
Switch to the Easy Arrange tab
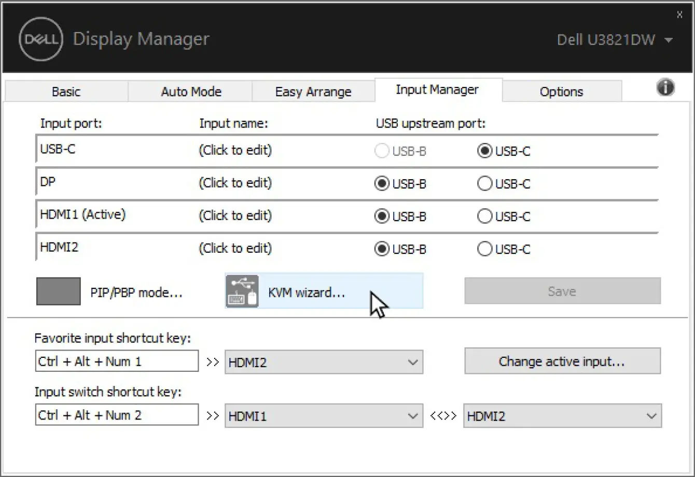[313, 91]
